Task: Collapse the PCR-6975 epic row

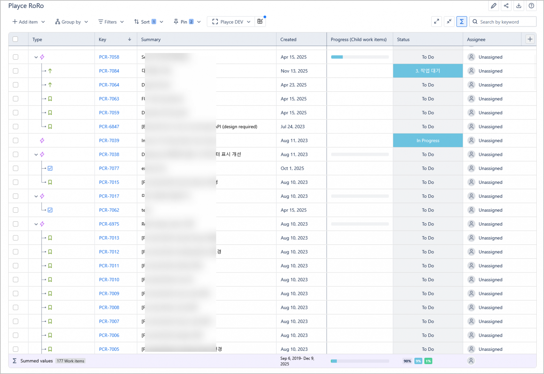Action: click(x=36, y=224)
